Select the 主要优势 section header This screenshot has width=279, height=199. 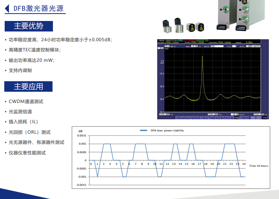28,26
